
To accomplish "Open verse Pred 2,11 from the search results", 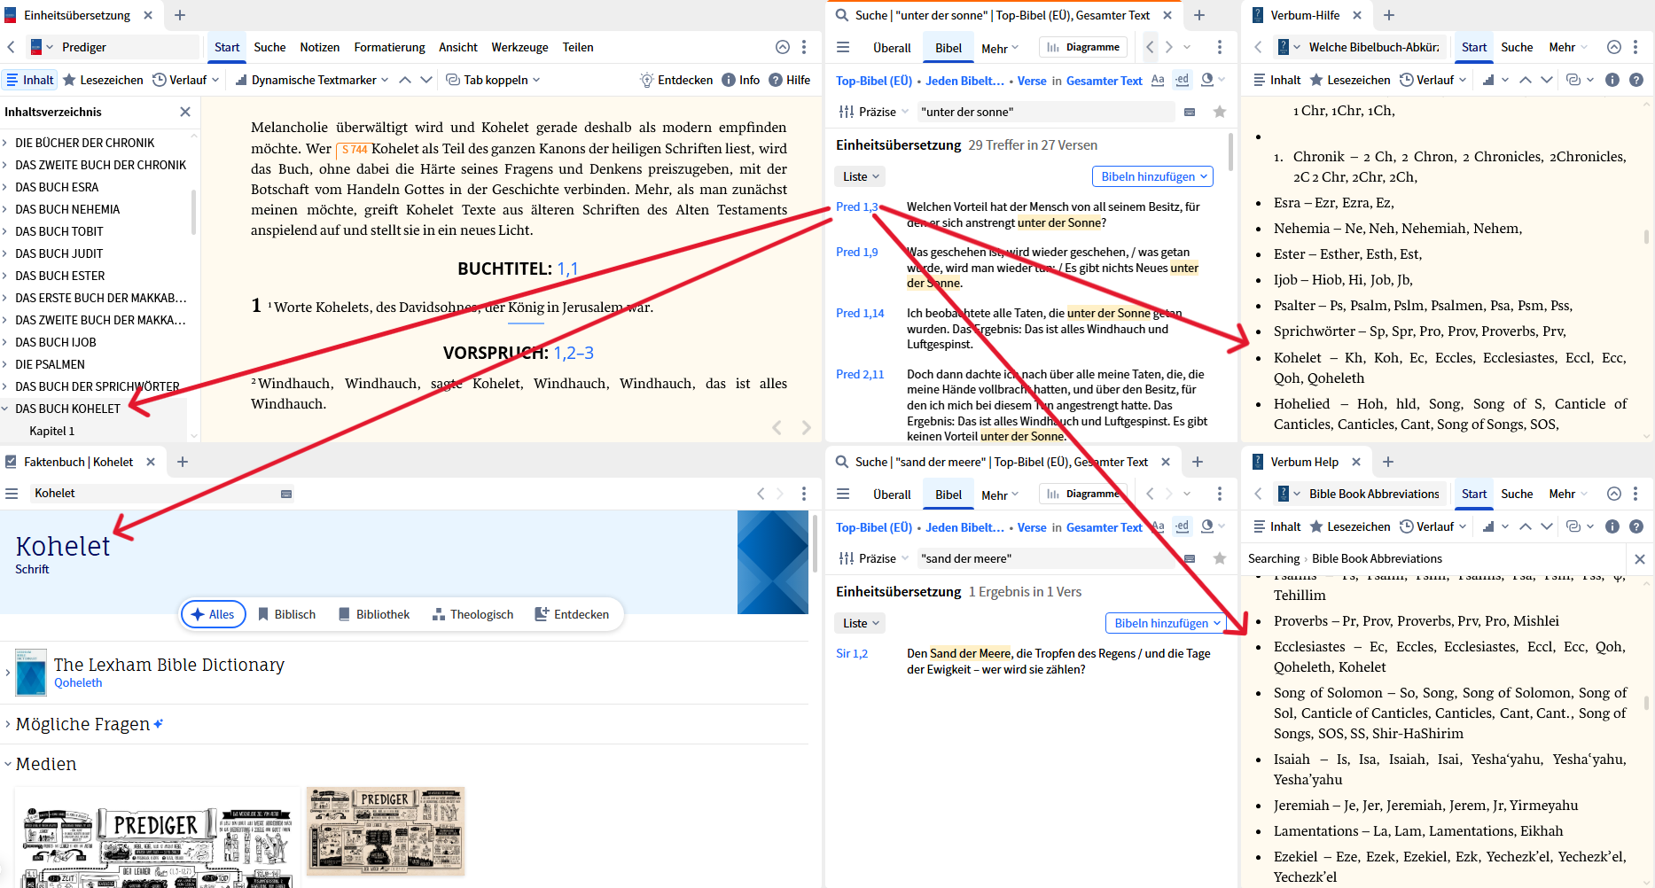I will click(x=859, y=374).
